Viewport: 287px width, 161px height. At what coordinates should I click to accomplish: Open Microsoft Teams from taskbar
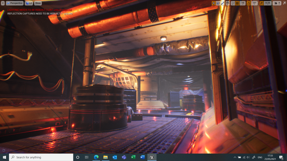point(124,157)
